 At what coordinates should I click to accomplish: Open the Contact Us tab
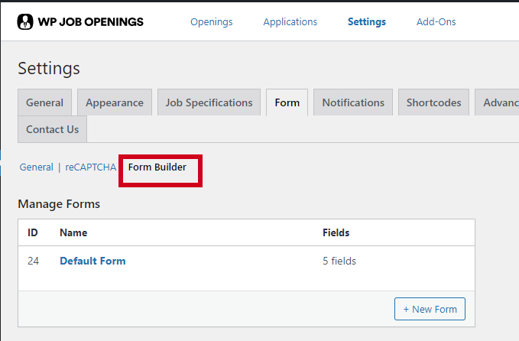click(x=52, y=129)
